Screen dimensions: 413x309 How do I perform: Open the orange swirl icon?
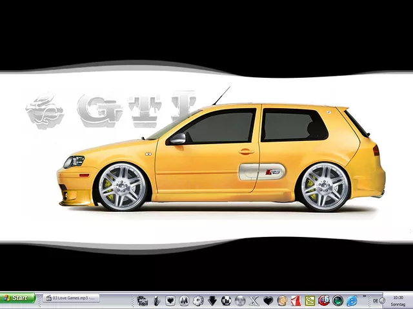pos(282,301)
